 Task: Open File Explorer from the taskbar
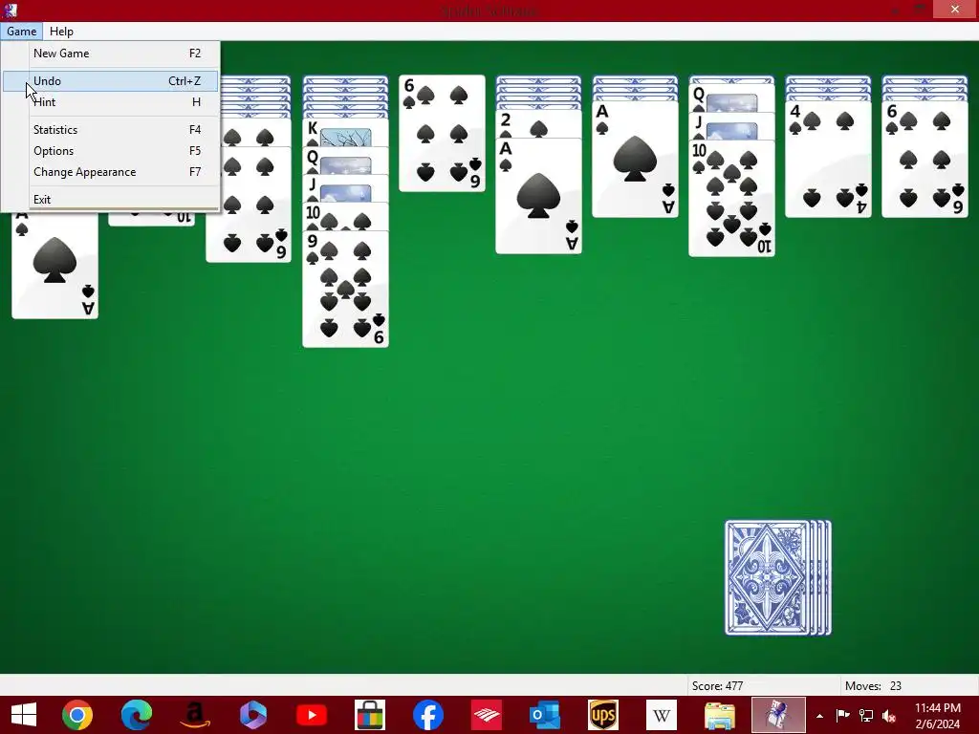tap(720, 715)
